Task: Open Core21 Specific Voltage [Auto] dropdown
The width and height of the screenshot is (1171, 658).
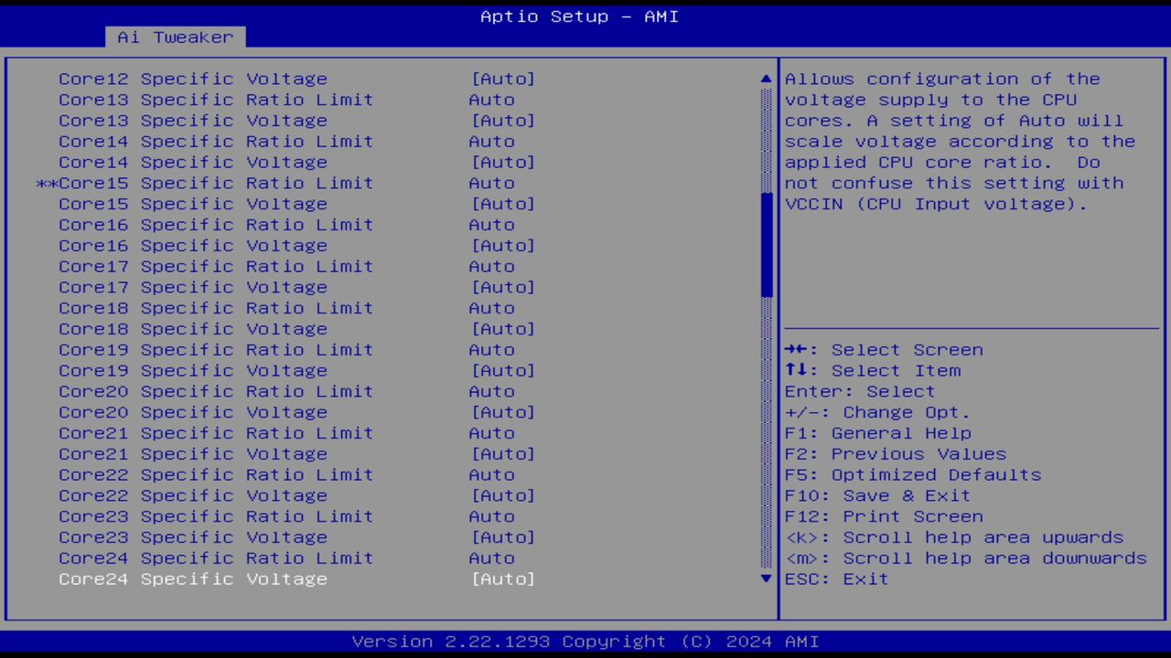Action: 503,454
